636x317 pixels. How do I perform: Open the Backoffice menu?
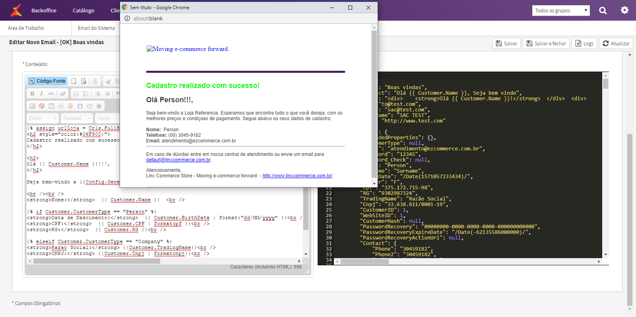[x=44, y=10]
